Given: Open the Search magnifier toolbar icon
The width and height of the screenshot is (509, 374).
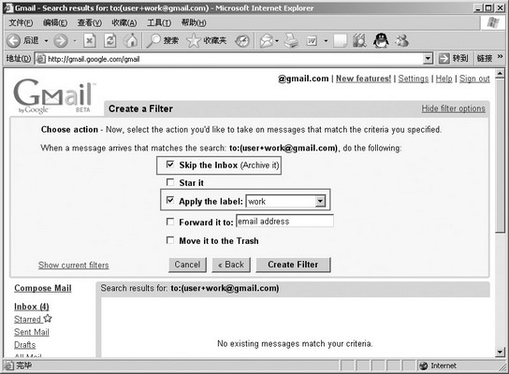Looking at the screenshot, I should pyautogui.click(x=153, y=41).
